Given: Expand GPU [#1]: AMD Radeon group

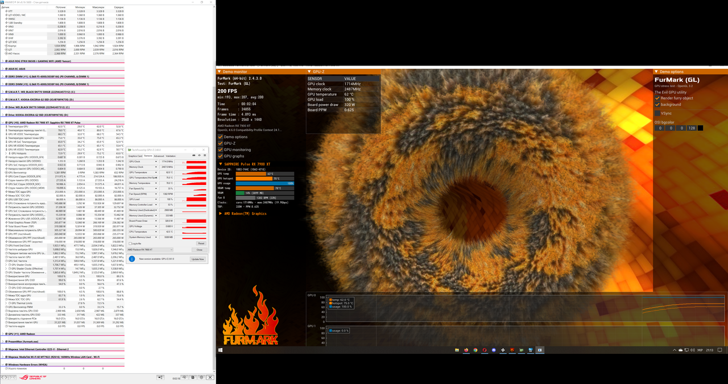Looking at the screenshot, I should pos(3,334).
